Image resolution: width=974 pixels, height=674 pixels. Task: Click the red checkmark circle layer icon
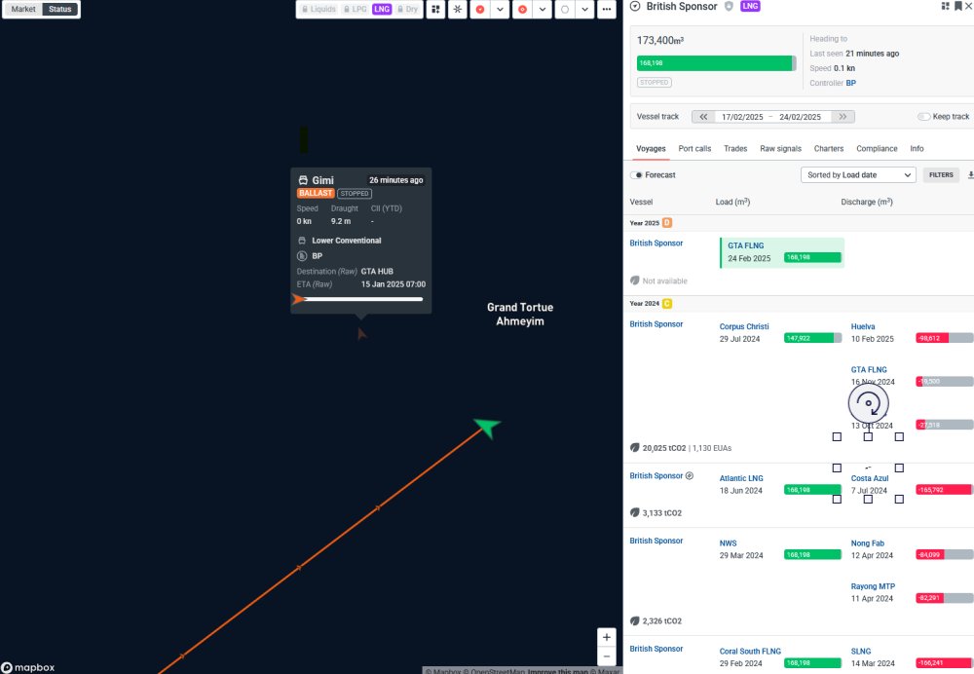[479, 10]
